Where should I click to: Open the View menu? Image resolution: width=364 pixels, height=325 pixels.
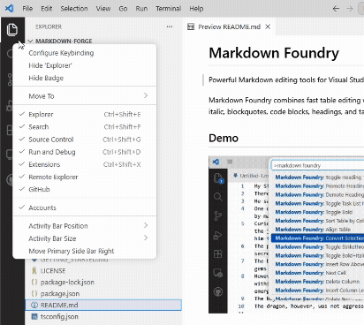coord(103,9)
